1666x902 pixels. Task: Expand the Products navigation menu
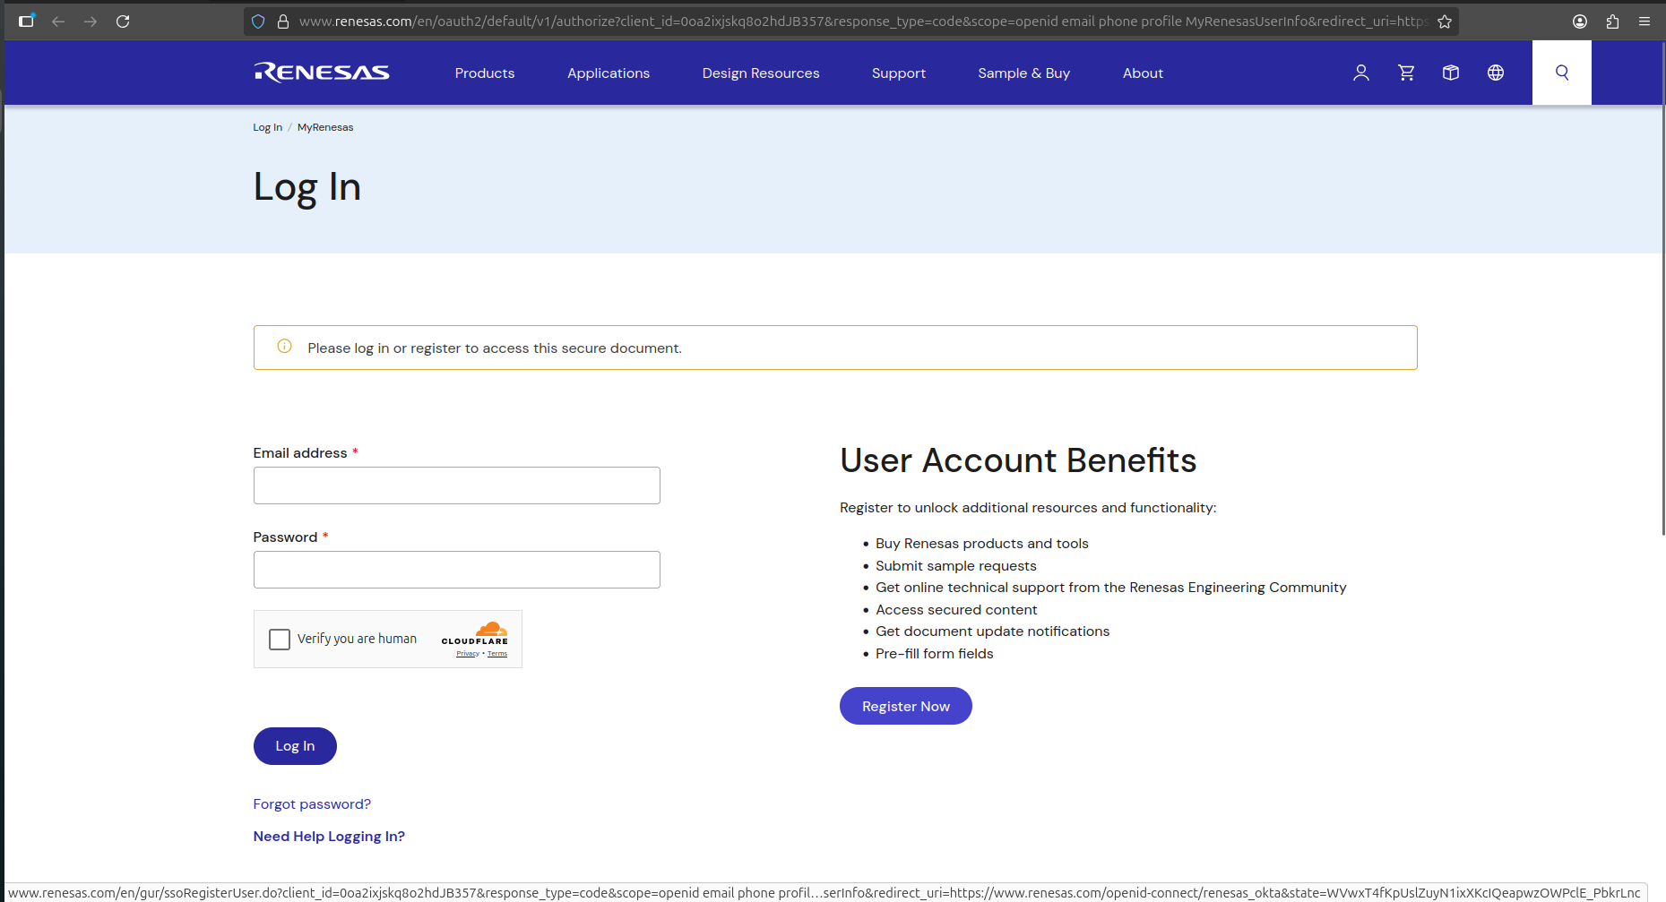[x=484, y=73]
